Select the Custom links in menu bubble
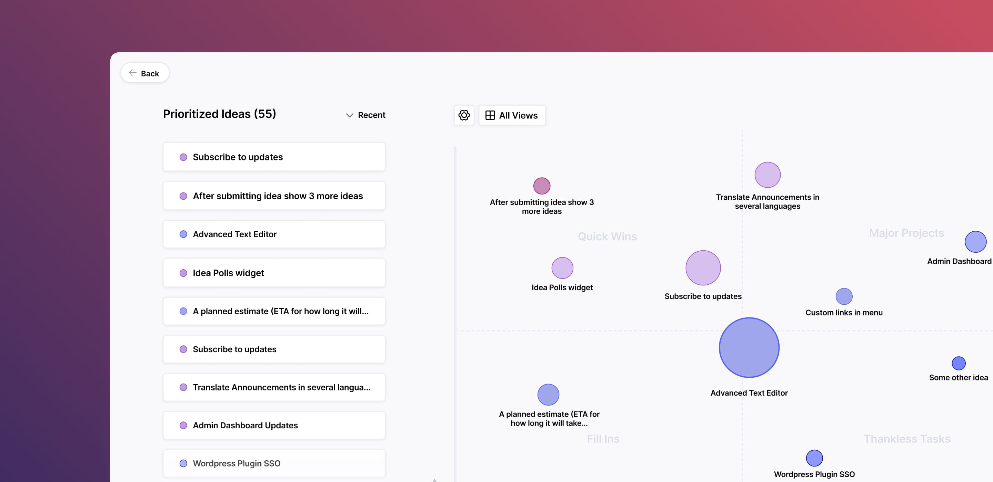 coord(843,296)
